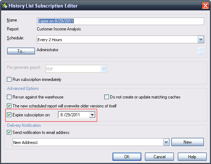Click the recipient list scroll up arrow
This screenshot has height=164, width=211.
(201, 49)
